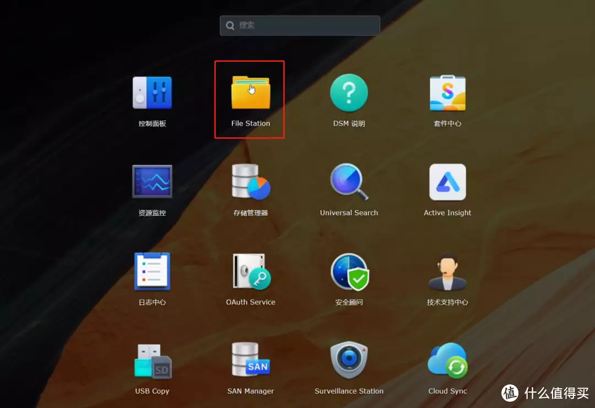Click the 套件中心 label text
Viewport: 595px width, 408px height.
click(x=448, y=124)
